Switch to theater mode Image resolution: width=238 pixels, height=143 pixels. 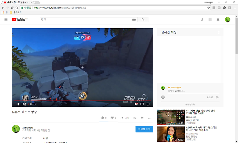142,104
